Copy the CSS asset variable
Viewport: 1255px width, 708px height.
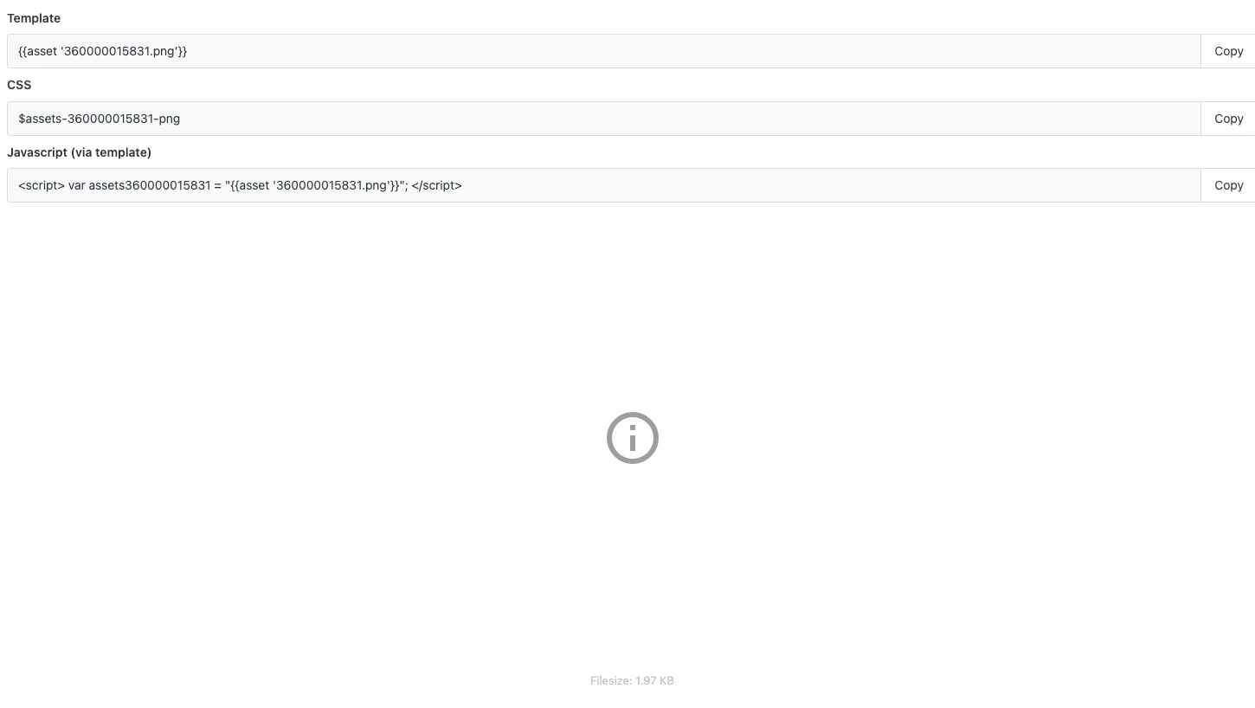click(x=1228, y=119)
